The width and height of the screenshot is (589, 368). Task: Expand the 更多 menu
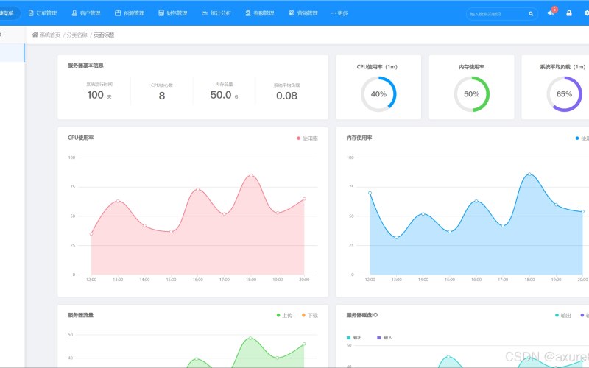pos(339,13)
